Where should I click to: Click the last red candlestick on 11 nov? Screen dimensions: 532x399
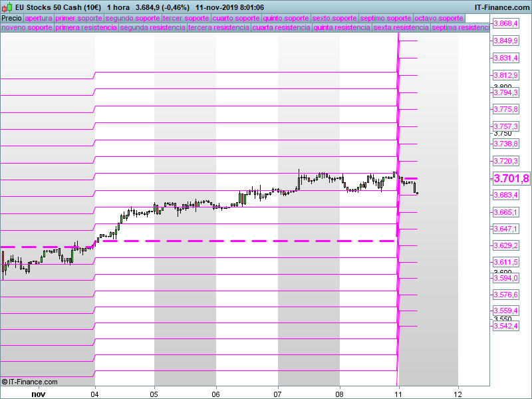[414, 188]
